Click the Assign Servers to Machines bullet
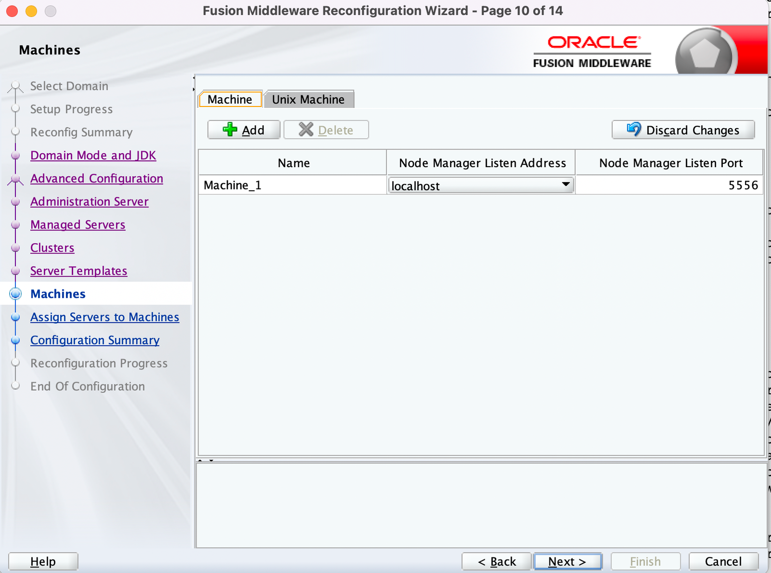The width and height of the screenshot is (771, 573). click(16, 317)
